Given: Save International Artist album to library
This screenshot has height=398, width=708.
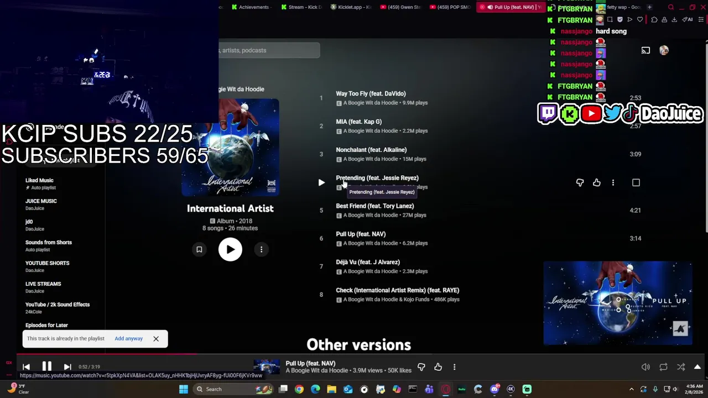Looking at the screenshot, I should (199, 249).
